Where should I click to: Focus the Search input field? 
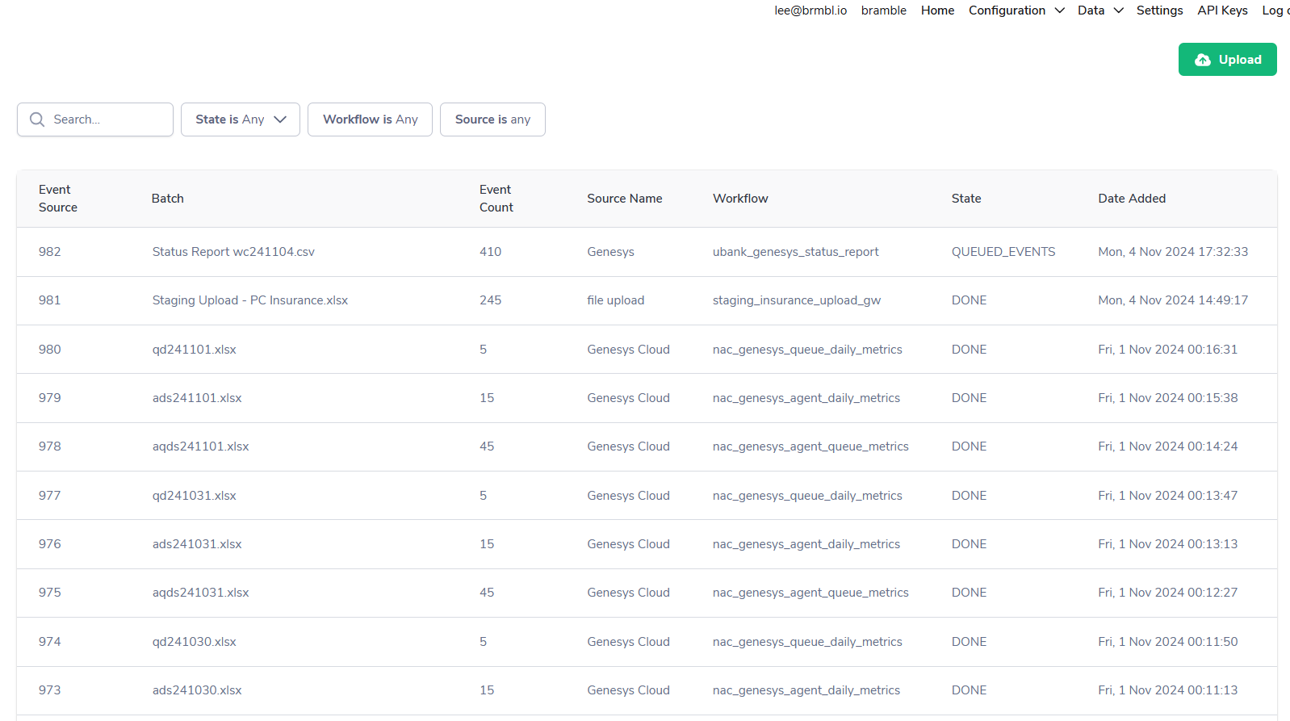[x=95, y=119]
